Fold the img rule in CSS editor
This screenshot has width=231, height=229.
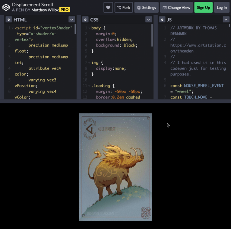(89, 63)
